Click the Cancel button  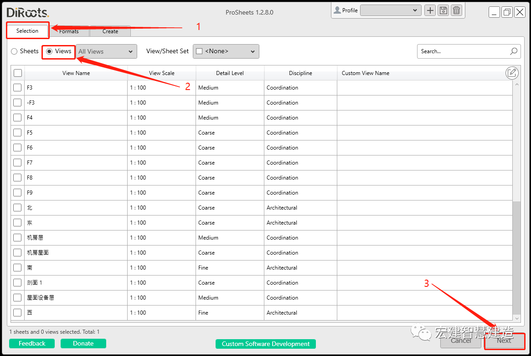click(460, 341)
